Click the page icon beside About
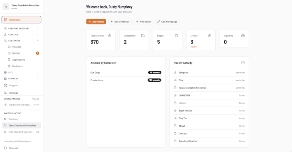Image resolution: width=292 pixels, height=152 pixels. coord(175,126)
